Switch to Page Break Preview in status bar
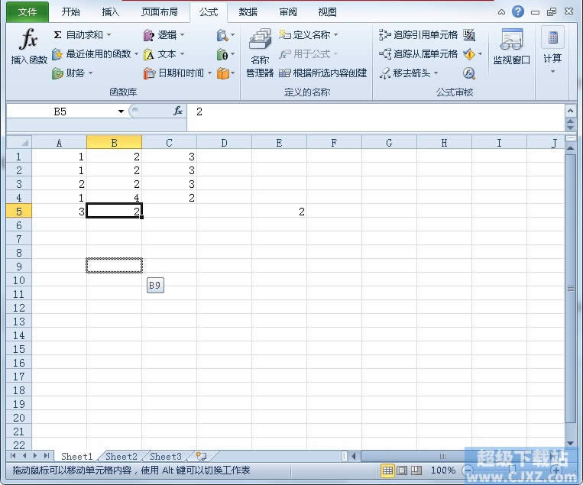 pos(416,471)
